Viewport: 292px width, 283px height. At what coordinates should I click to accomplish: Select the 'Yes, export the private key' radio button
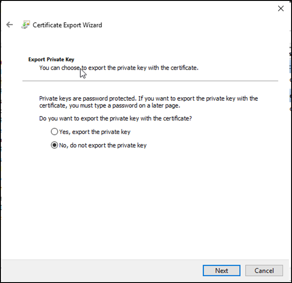pyautogui.click(x=54, y=132)
